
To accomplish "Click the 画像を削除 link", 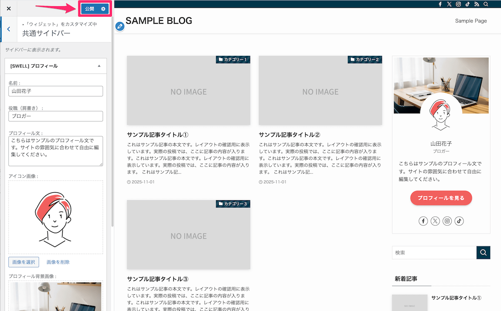I will tap(58, 262).
